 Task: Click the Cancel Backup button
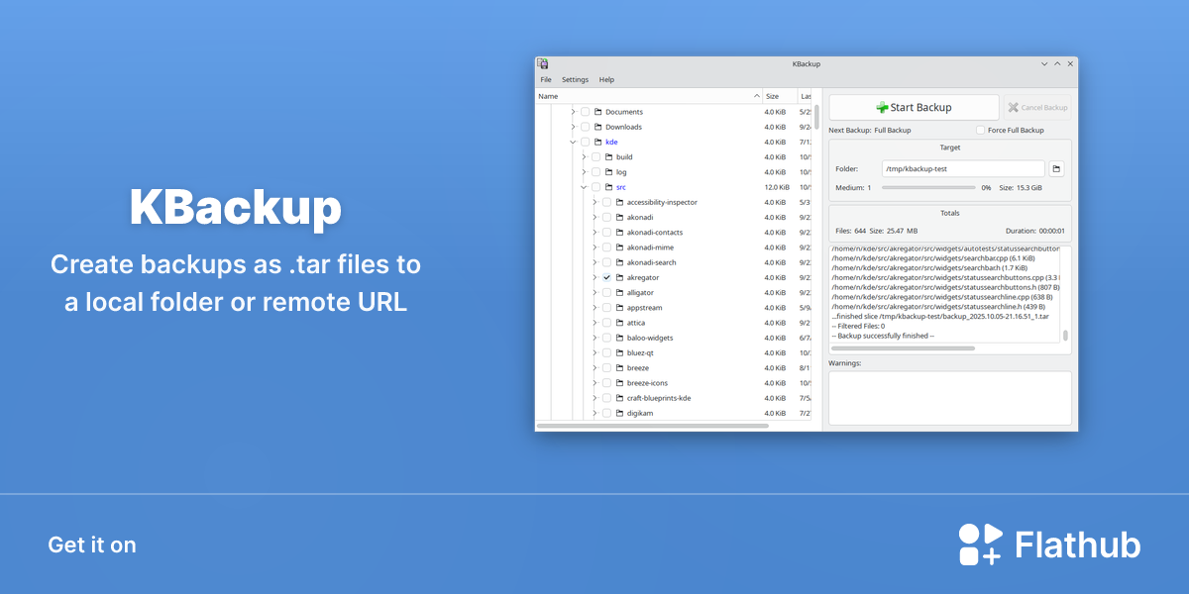tap(1037, 107)
